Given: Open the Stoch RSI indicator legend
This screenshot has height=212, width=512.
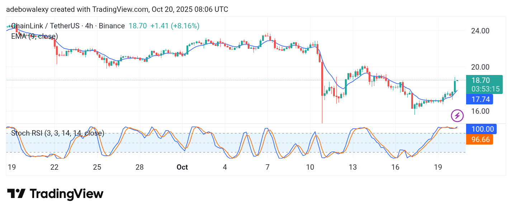Looking at the screenshot, I should [58, 133].
